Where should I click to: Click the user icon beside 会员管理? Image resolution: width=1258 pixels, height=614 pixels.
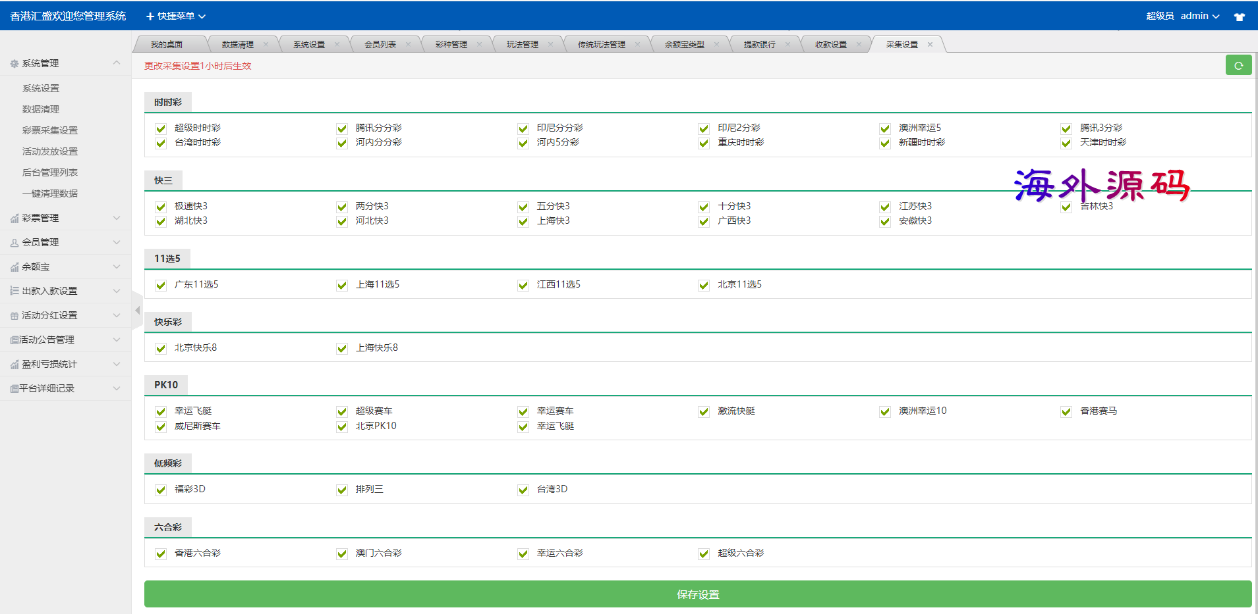(14, 243)
